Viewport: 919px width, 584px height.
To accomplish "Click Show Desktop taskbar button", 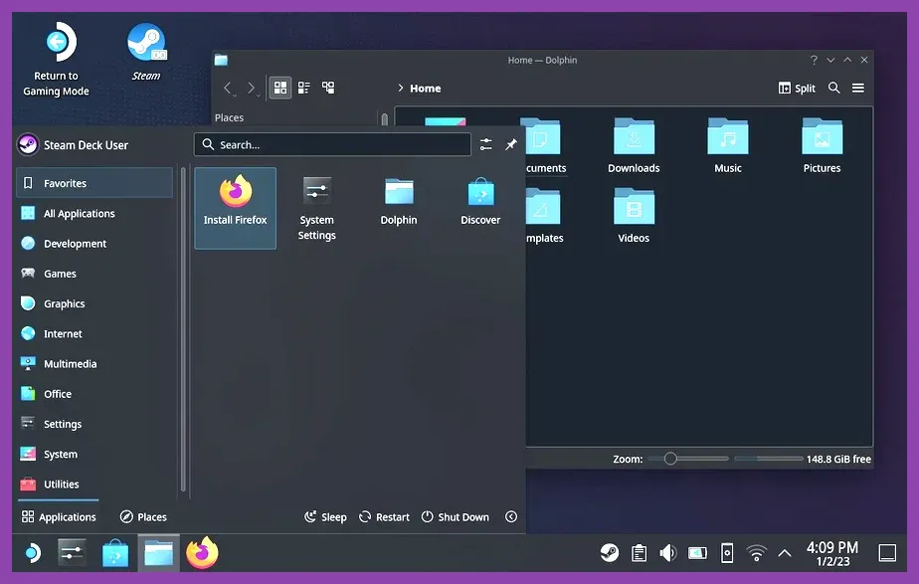I will [887, 553].
